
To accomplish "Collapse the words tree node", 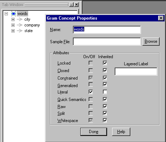I will (6, 14).
